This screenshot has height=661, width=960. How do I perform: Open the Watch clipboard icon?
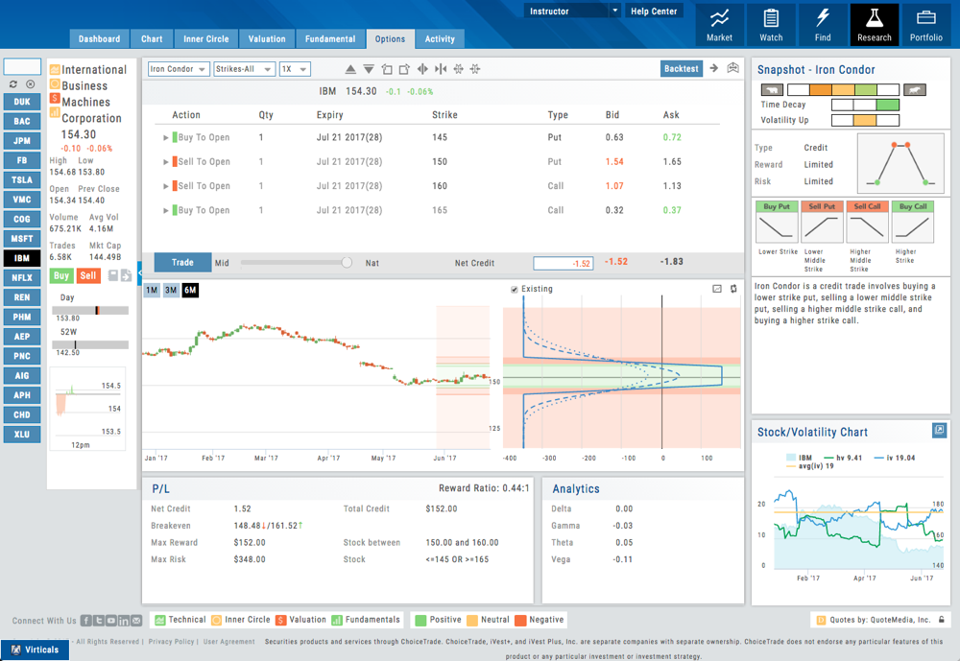point(771,25)
